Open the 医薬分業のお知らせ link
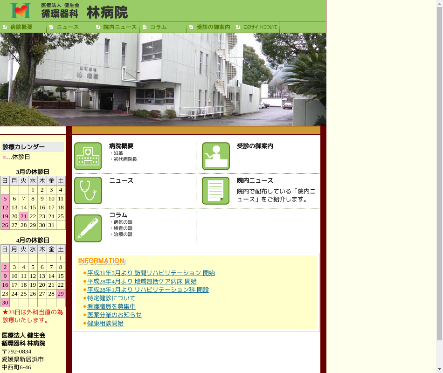 114,315
